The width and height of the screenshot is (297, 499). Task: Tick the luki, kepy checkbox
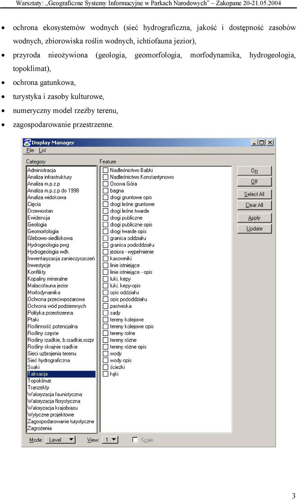point(105,279)
